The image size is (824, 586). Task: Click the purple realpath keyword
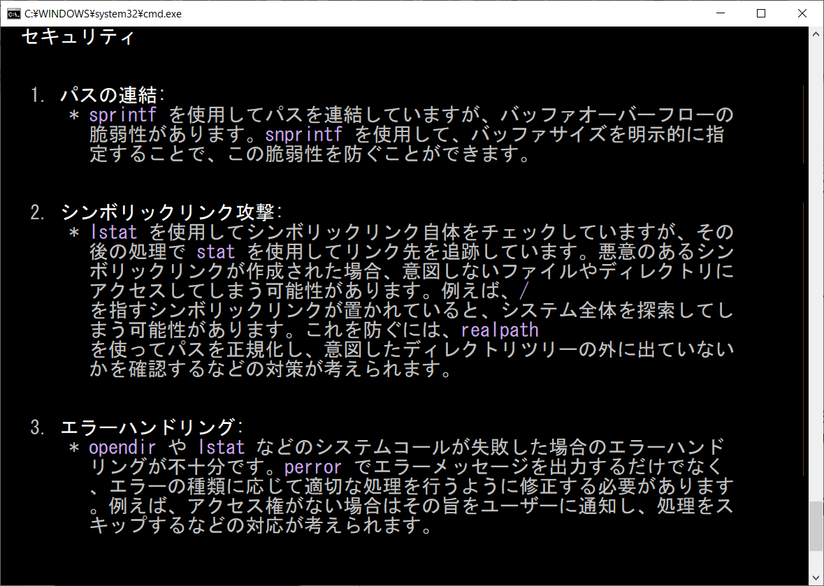tap(500, 330)
